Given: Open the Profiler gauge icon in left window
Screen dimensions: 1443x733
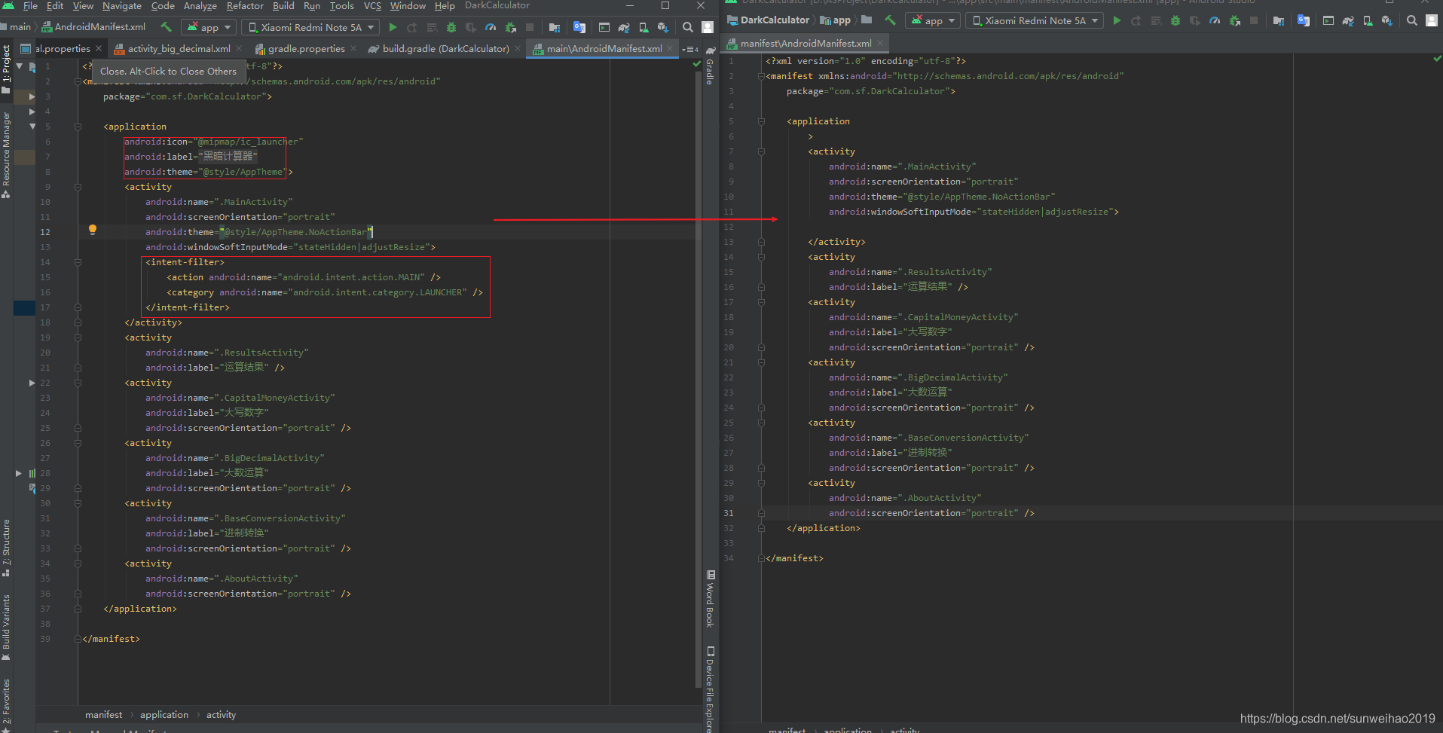Looking at the screenshot, I should [x=491, y=27].
